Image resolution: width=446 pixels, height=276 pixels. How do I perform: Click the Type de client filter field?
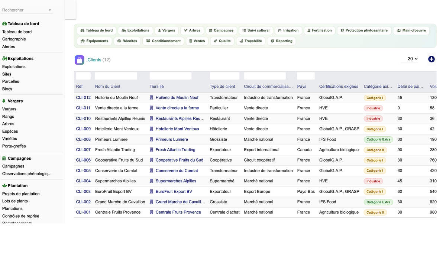[224, 76]
